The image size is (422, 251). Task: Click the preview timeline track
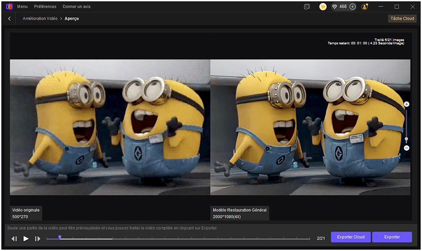pyautogui.click(x=178, y=239)
